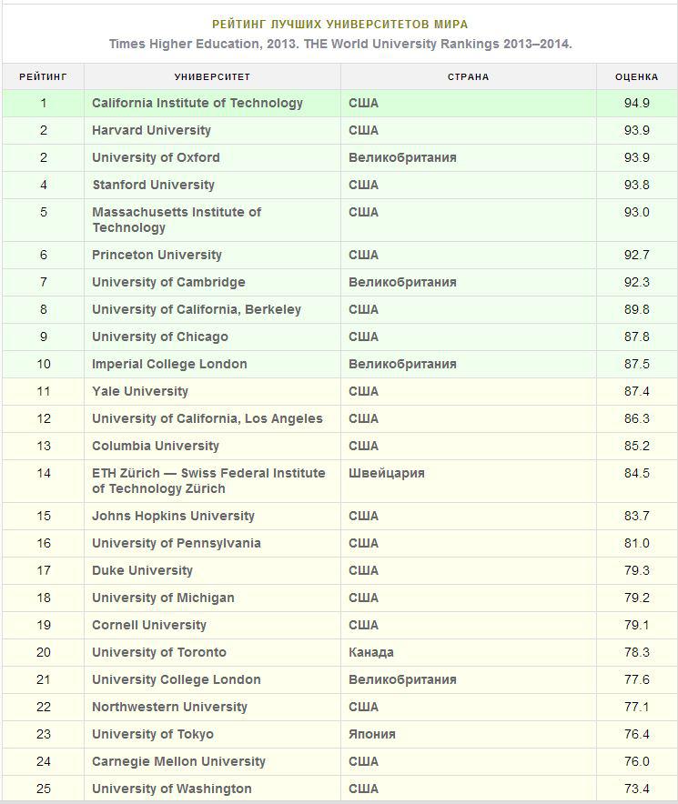Click University of Toronto
This screenshot has width=678, height=804.
[x=158, y=652]
